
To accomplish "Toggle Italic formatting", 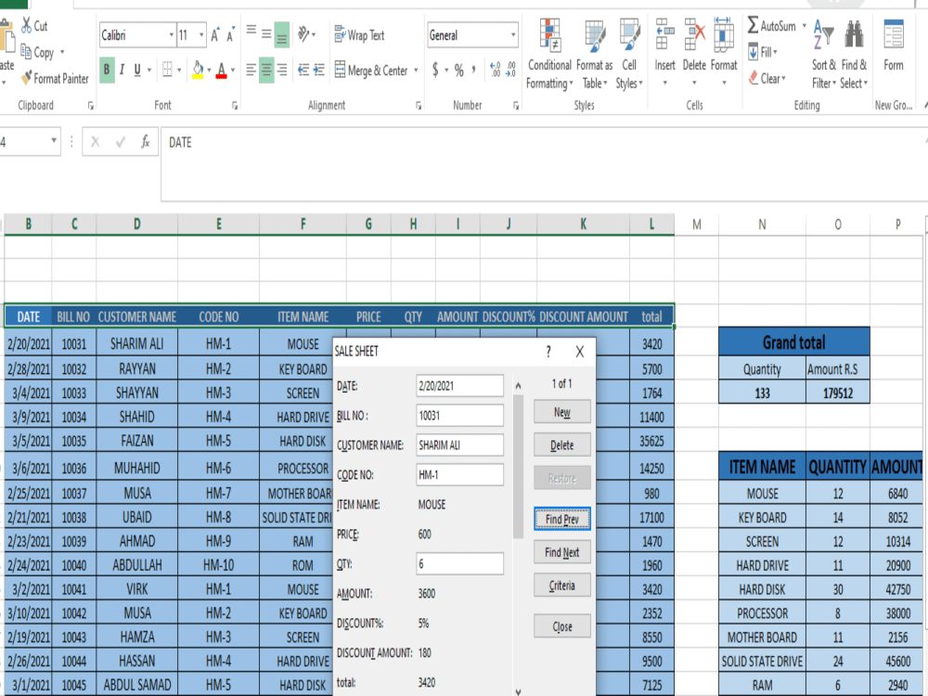I will [x=122, y=70].
